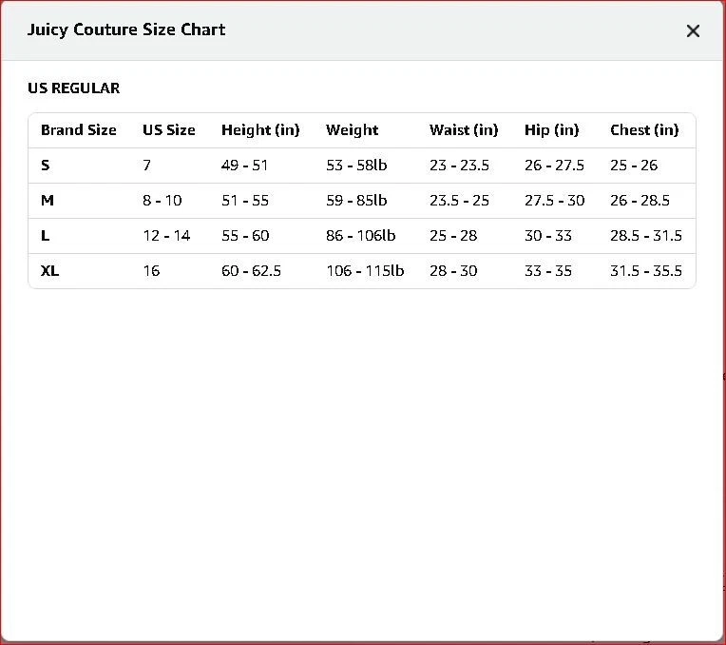Screen dimensions: 726x645
Task: Click the 23 - 23.5 waist cell
Action: pyautogui.click(x=459, y=166)
